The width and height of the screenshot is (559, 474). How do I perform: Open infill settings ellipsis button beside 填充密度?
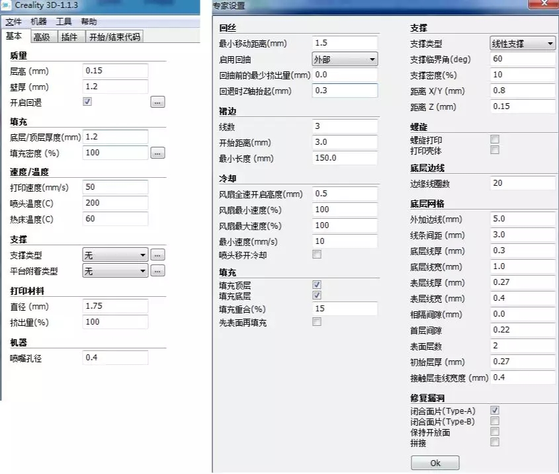click(157, 153)
